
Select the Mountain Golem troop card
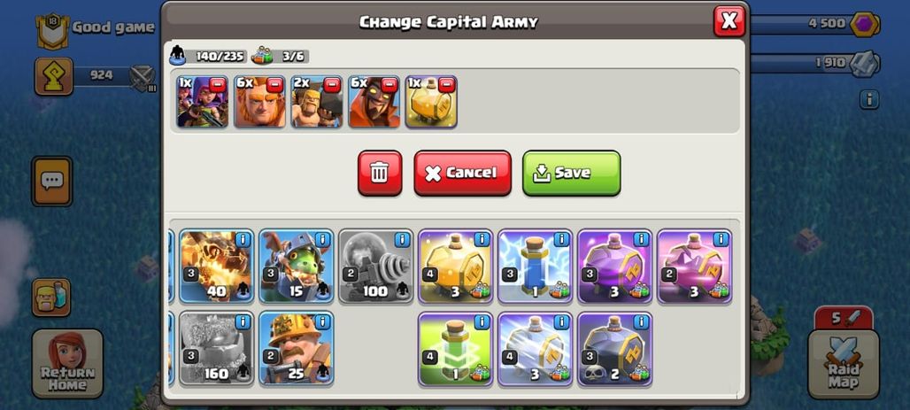[x=216, y=349]
